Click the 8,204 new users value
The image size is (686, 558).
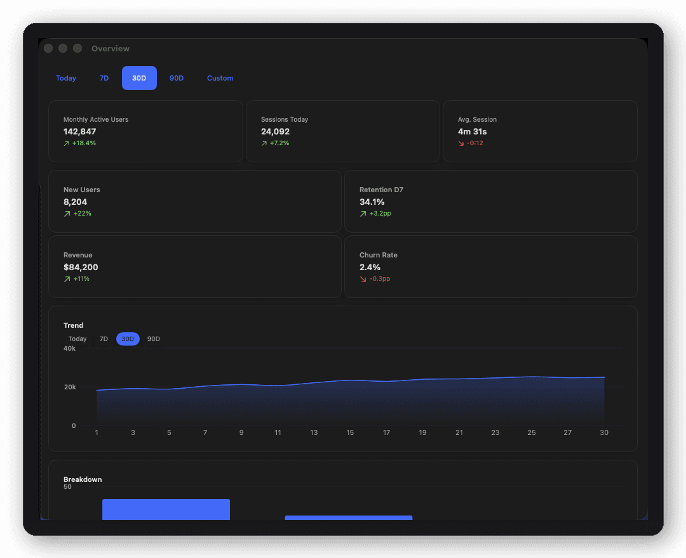(75, 202)
